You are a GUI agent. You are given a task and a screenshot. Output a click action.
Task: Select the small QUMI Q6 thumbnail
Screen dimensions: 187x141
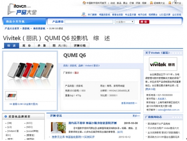(x=11, y=95)
